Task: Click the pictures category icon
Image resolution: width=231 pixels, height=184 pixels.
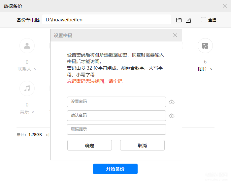Action: coord(205,46)
